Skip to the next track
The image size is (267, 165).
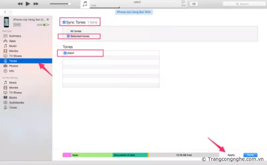tap(36, 4)
